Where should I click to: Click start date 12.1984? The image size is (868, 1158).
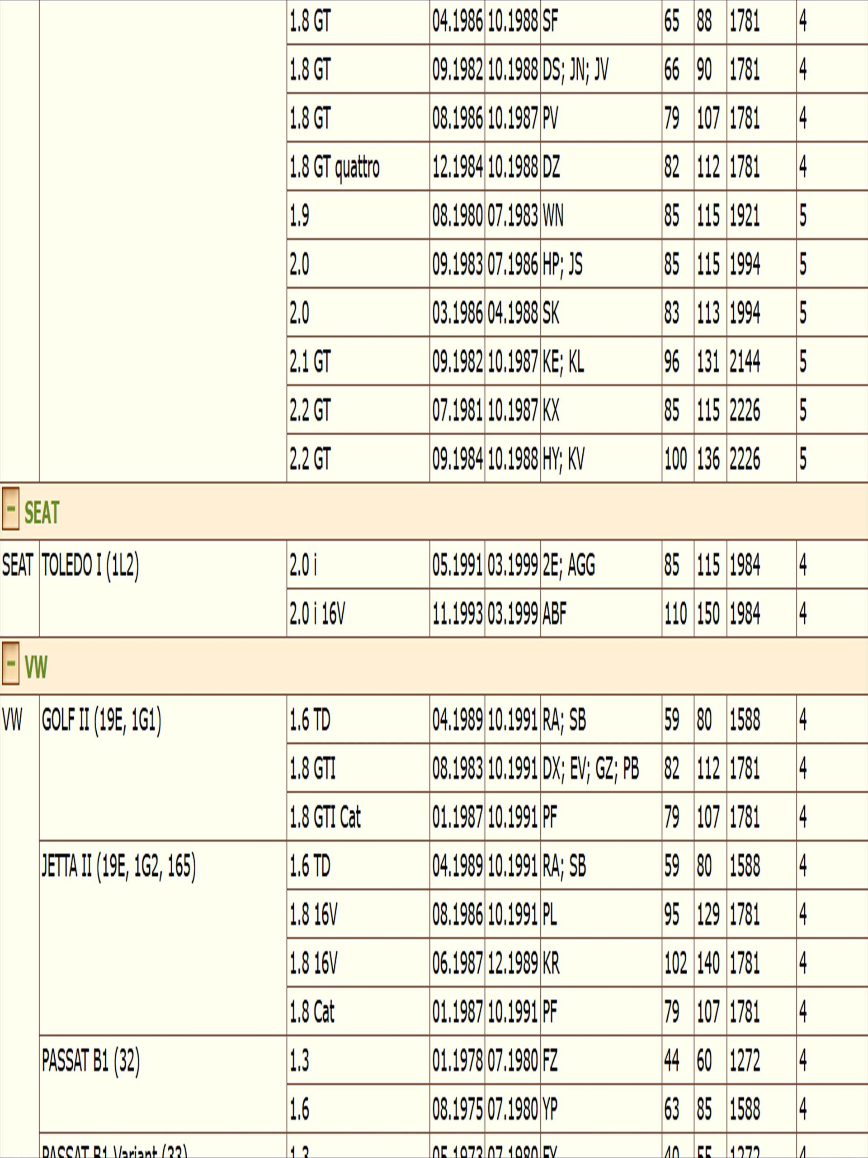(x=458, y=166)
